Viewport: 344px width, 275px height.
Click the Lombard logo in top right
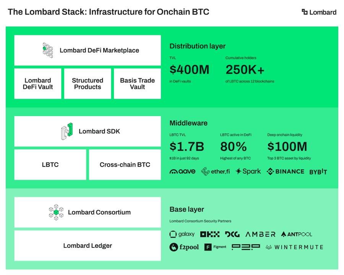click(x=319, y=12)
